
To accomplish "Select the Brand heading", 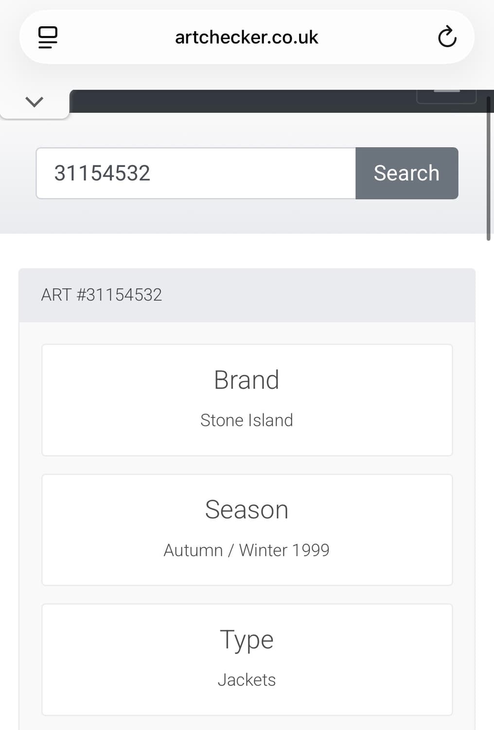I will click(247, 380).
